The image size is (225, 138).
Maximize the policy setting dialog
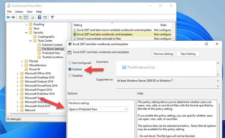pyautogui.click(x=206, y=44)
